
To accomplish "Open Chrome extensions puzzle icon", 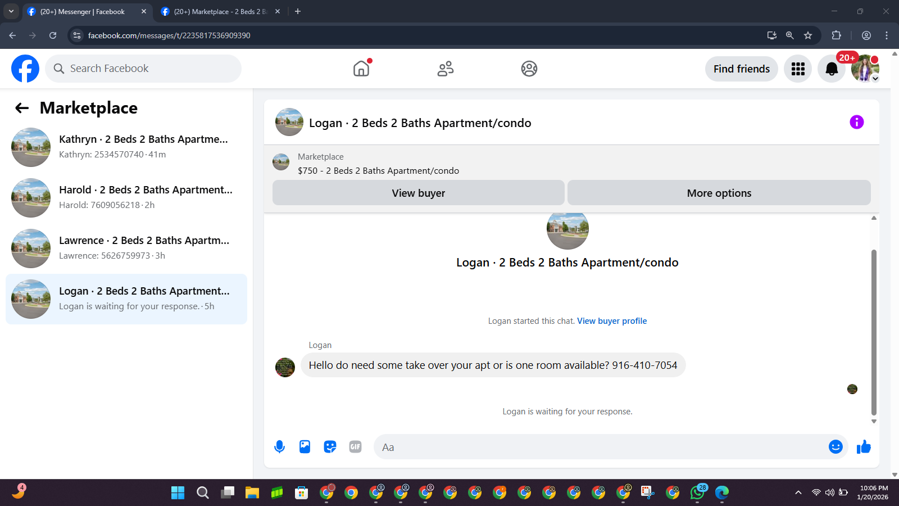I will click(836, 35).
